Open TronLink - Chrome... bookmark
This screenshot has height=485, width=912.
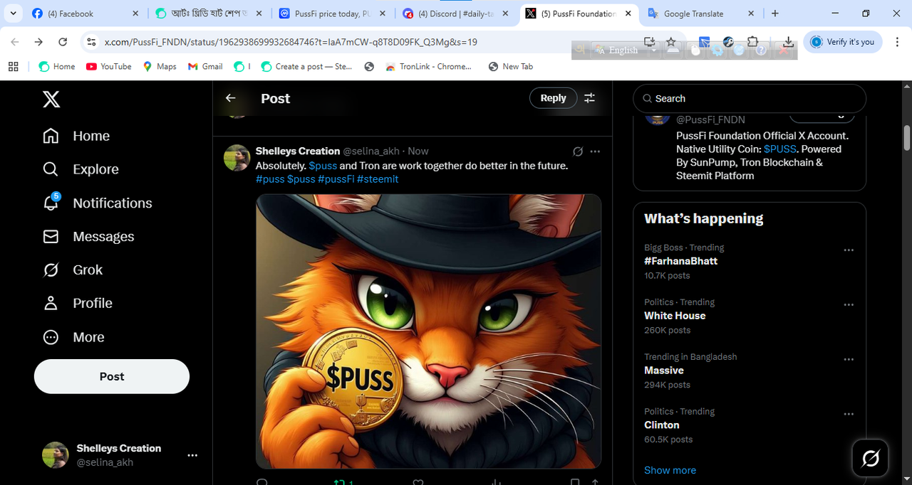click(x=428, y=66)
